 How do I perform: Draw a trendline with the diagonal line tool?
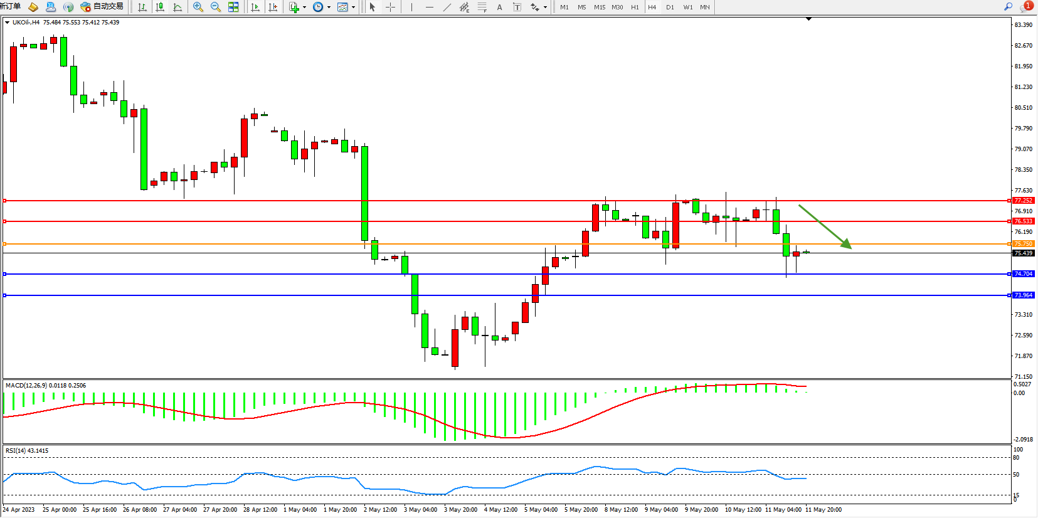coord(447,7)
